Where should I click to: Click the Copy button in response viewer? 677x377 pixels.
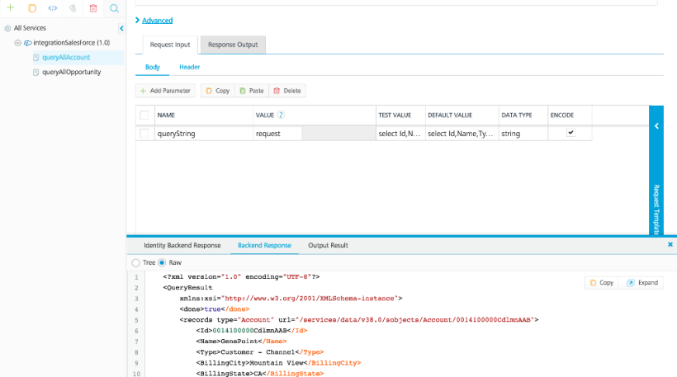pyautogui.click(x=601, y=283)
